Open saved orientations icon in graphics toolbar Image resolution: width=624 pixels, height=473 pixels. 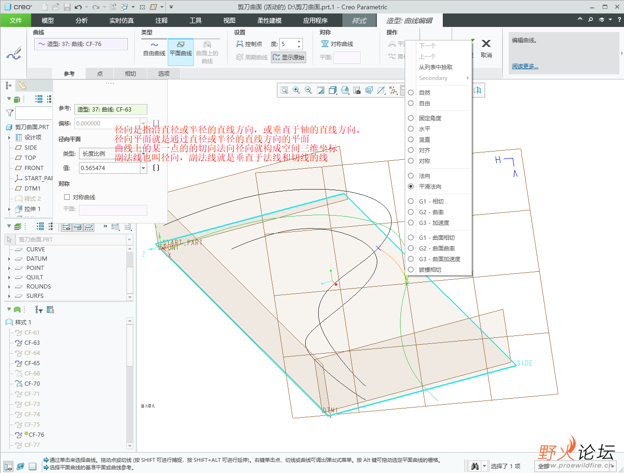345,90
